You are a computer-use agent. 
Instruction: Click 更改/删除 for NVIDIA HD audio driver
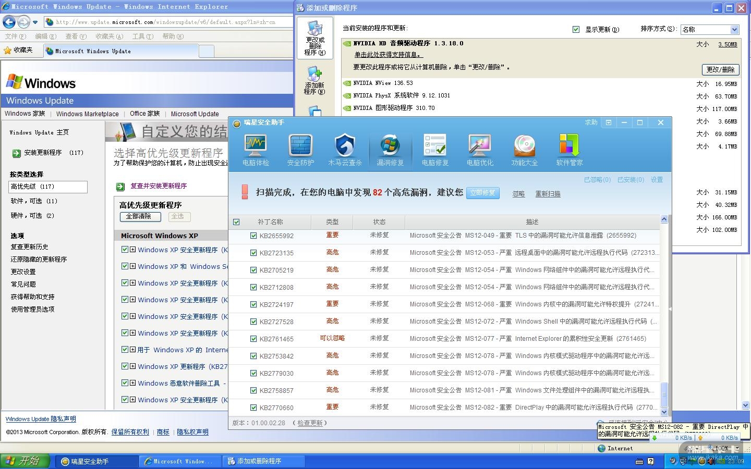tap(720, 69)
